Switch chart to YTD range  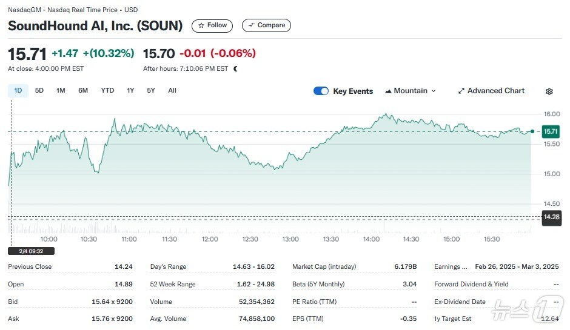click(107, 91)
